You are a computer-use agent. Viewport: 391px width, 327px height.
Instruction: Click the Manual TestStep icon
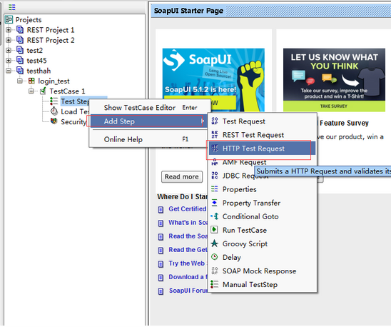click(x=214, y=284)
